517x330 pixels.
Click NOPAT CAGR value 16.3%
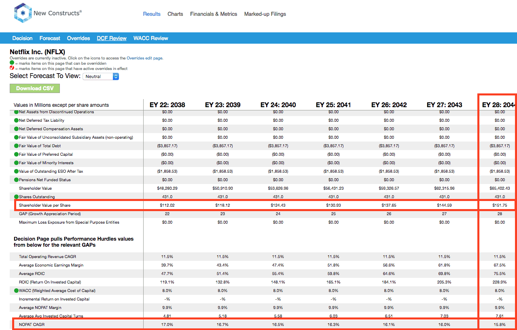point(333,325)
